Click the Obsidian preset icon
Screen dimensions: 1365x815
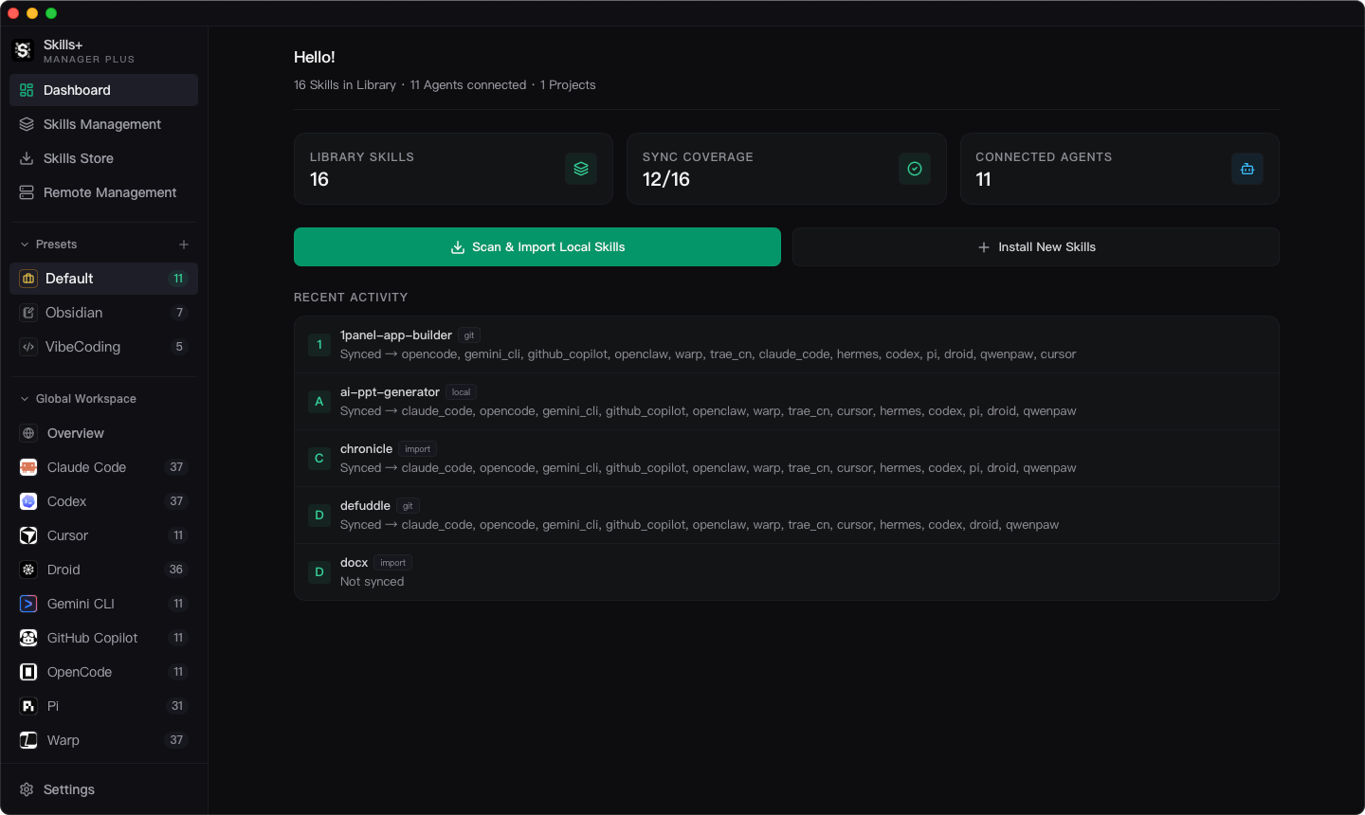[x=28, y=313]
